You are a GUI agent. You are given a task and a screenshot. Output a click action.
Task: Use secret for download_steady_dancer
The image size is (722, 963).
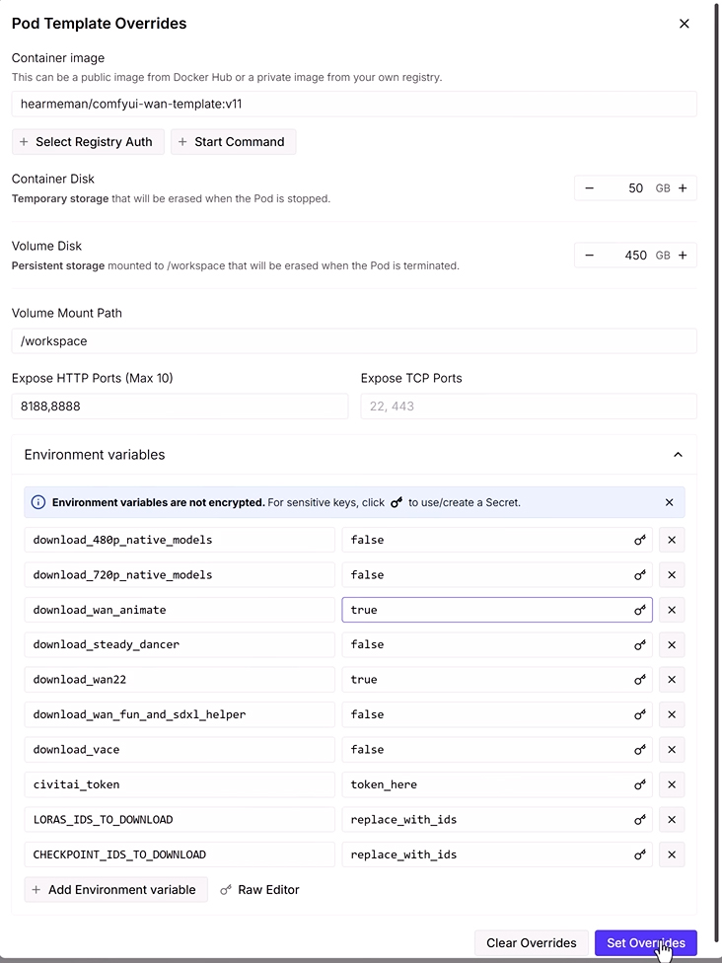coord(640,645)
